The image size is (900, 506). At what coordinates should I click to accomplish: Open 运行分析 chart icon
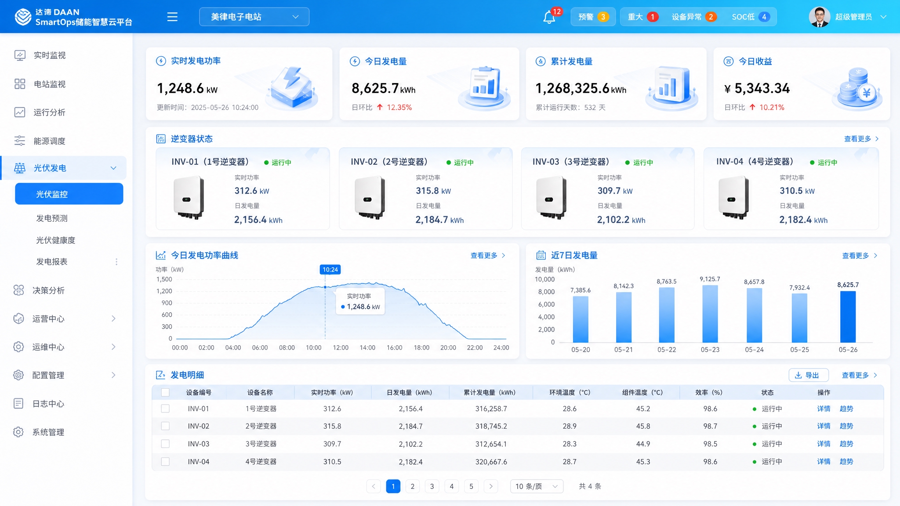click(x=20, y=112)
